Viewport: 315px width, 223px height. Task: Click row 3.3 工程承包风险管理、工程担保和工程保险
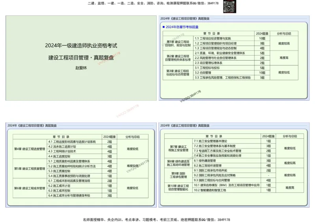pyautogui.click(x=224, y=78)
